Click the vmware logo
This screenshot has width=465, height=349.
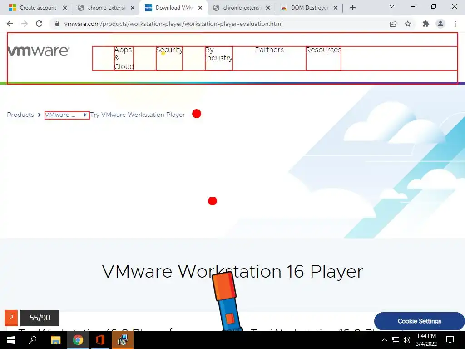coord(39,51)
